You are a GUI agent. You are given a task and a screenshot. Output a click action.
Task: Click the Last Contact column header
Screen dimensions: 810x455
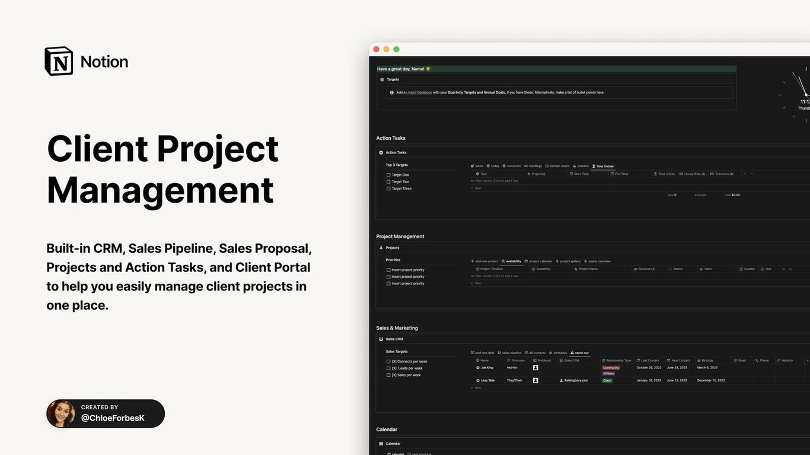coord(648,360)
